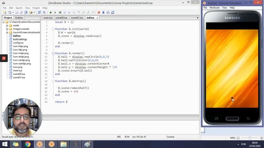The width and height of the screenshot is (264, 148).
Task: Switch to scene01.lua editor tab
Action: 77,18
